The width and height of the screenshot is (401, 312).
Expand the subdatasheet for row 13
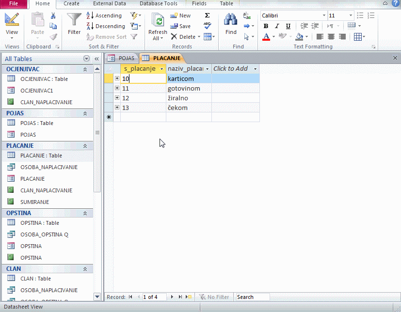tap(117, 108)
